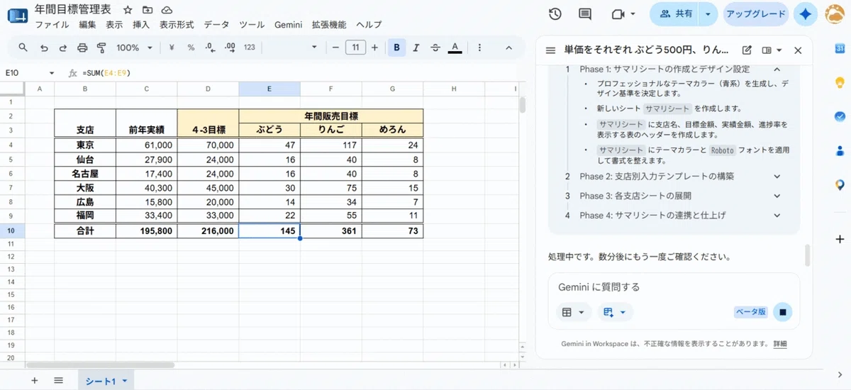The height and width of the screenshot is (390, 851).
Task: Open the ファイル menu
Action: click(52, 24)
